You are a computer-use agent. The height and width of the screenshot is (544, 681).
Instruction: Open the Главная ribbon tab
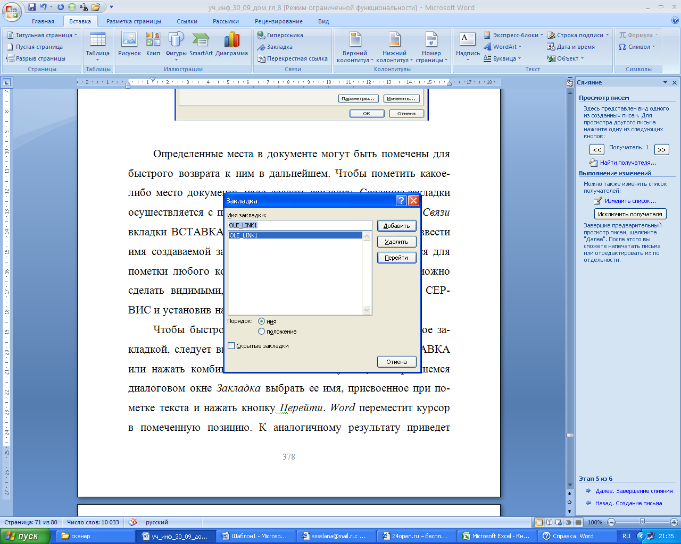pyautogui.click(x=43, y=21)
